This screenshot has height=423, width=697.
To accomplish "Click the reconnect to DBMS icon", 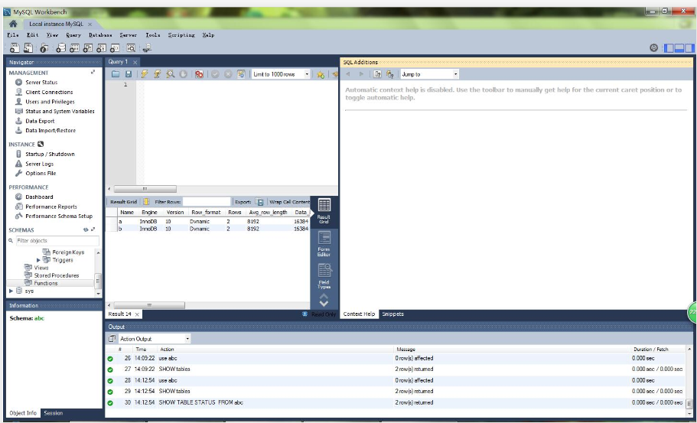I will click(x=147, y=47).
